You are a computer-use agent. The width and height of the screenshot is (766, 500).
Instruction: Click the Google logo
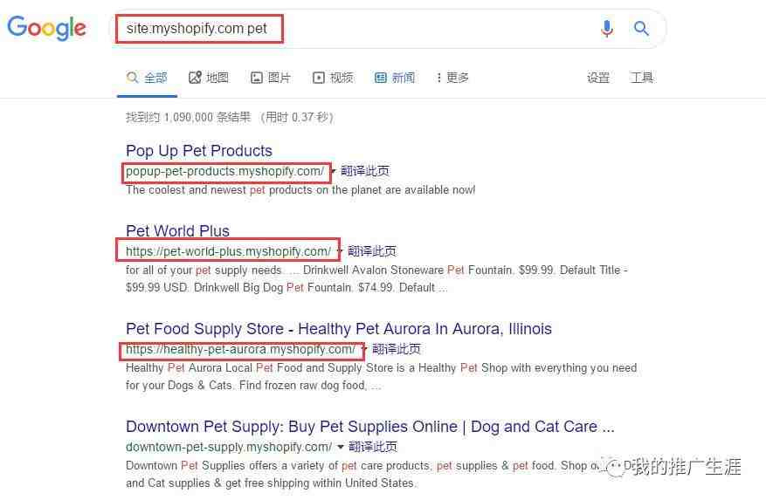pos(46,28)
